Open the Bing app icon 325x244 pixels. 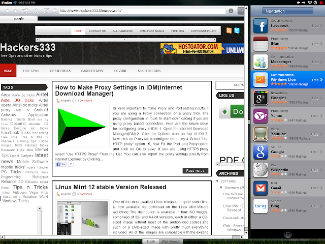click(x=261, y=206)
